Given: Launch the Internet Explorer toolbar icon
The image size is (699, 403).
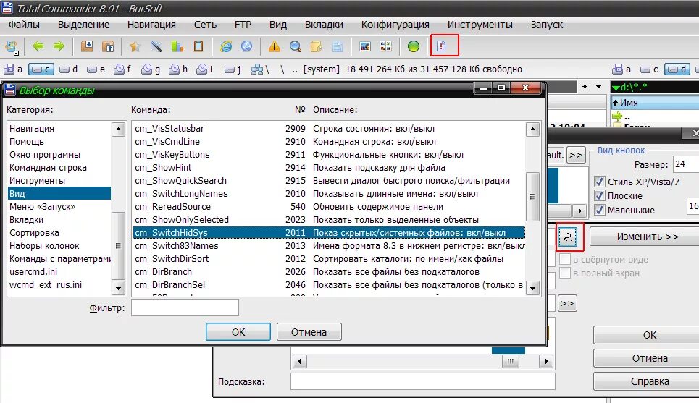Looking at the screenshot, I should tap(226, 46).
